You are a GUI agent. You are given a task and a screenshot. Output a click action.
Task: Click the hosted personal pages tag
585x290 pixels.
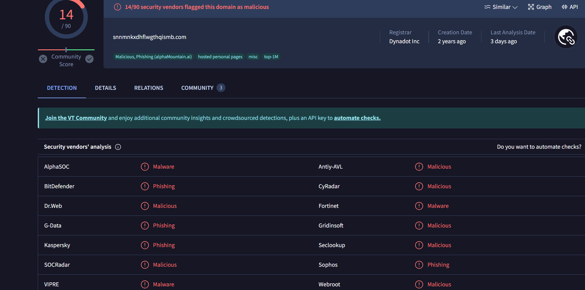pyautogui.click(x=220, y=57)
